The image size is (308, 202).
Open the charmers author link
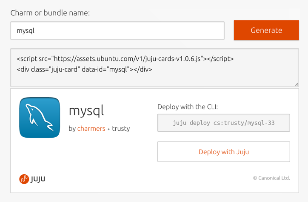91,128
